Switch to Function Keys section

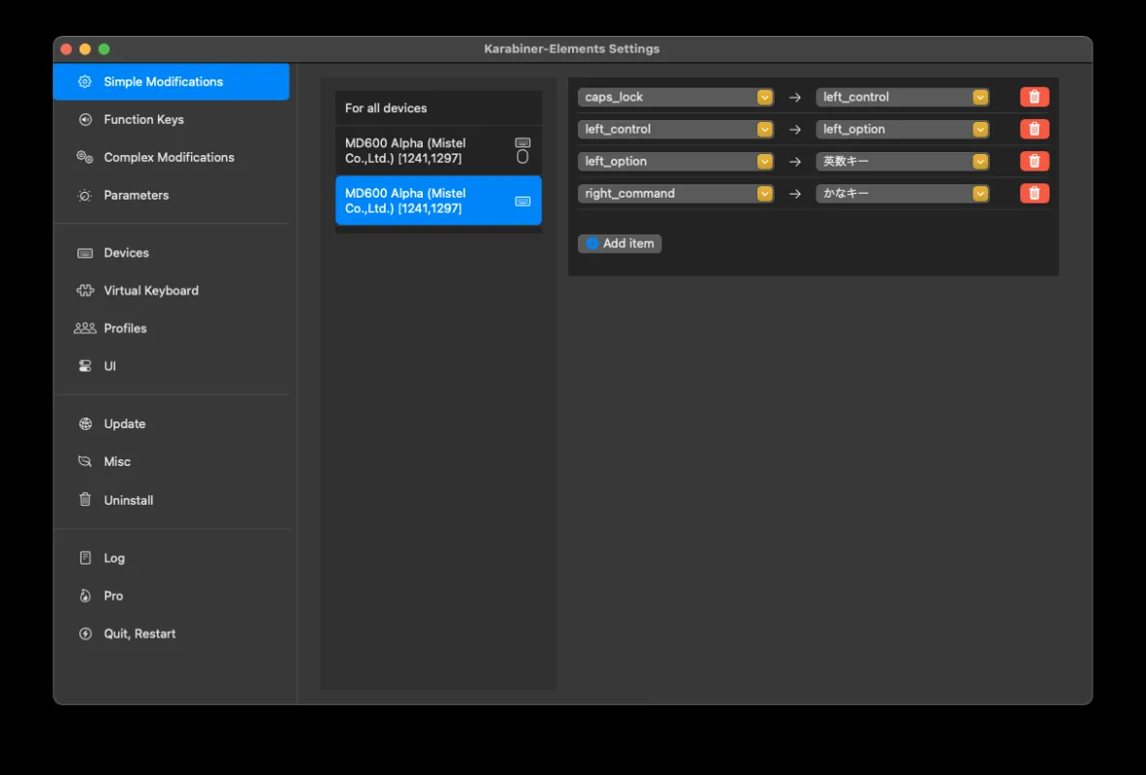tap(143, 119)
